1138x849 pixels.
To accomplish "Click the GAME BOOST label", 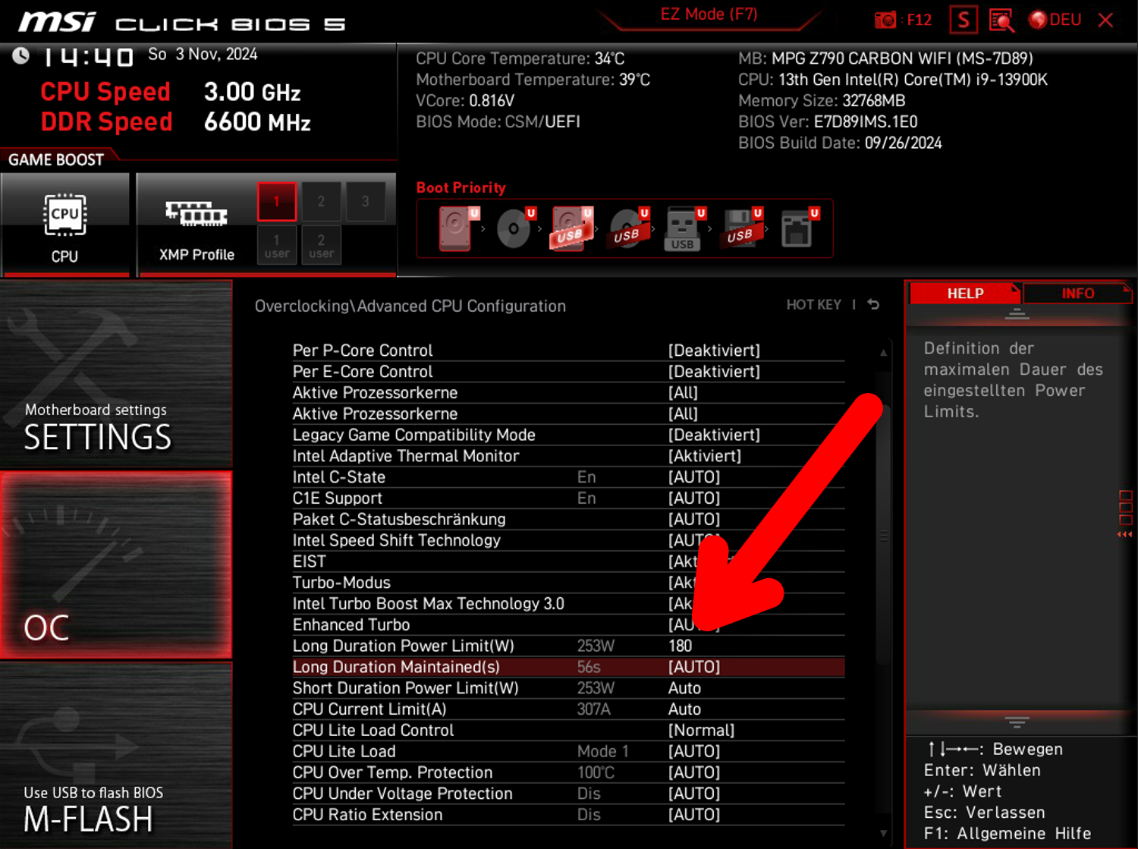I will pos(56,160).
